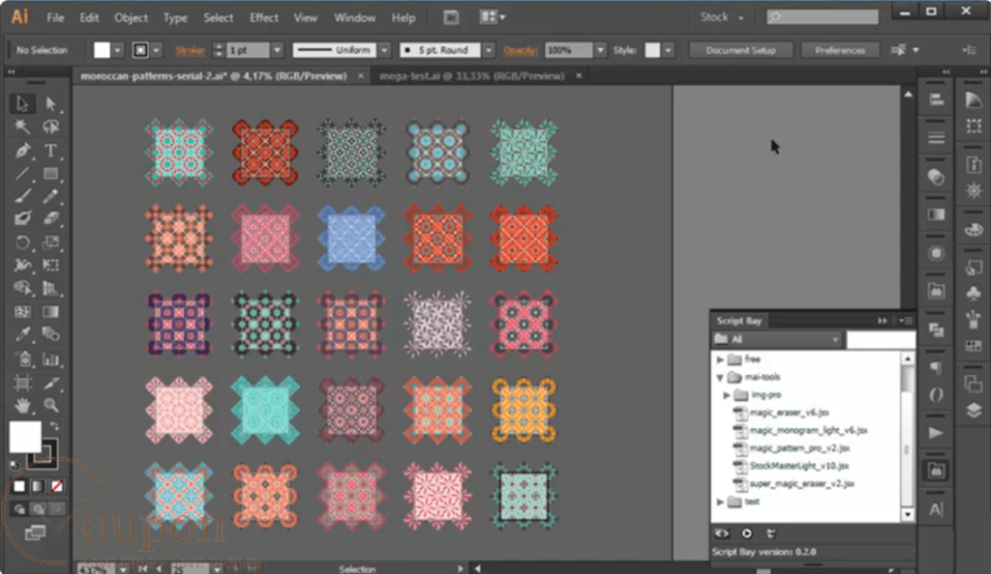Select the Pencil tool
This screenshot has height=574, width=991.
click(50, 196)
